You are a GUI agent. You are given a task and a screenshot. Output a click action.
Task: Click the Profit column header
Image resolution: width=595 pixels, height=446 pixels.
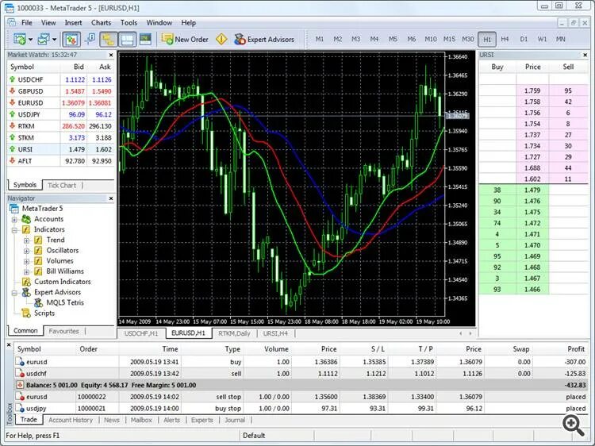click(576, 349)
